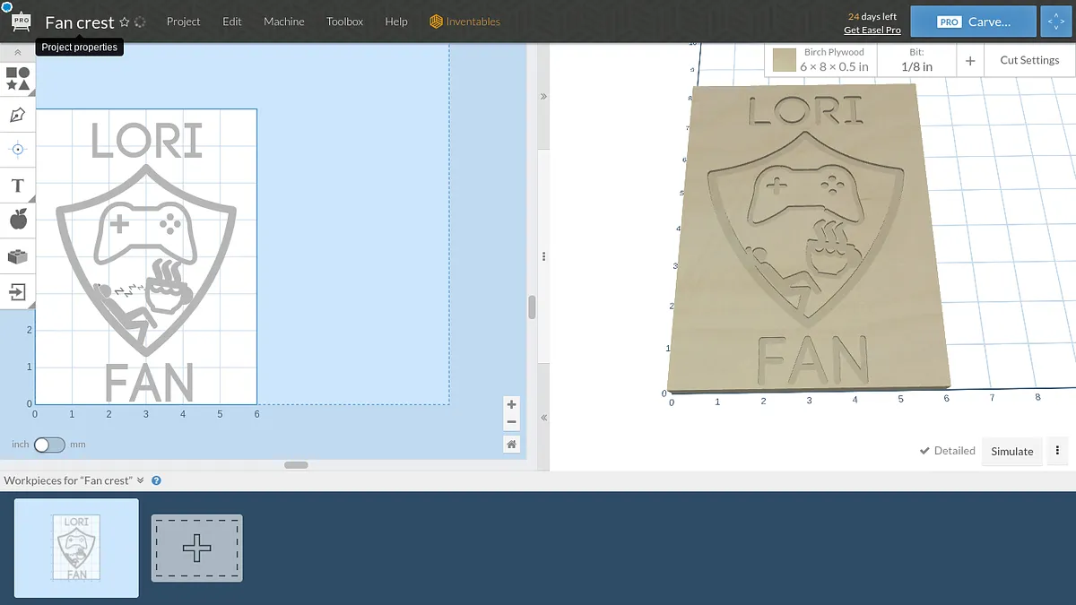Select the Text tool

[x=17, y=186]
